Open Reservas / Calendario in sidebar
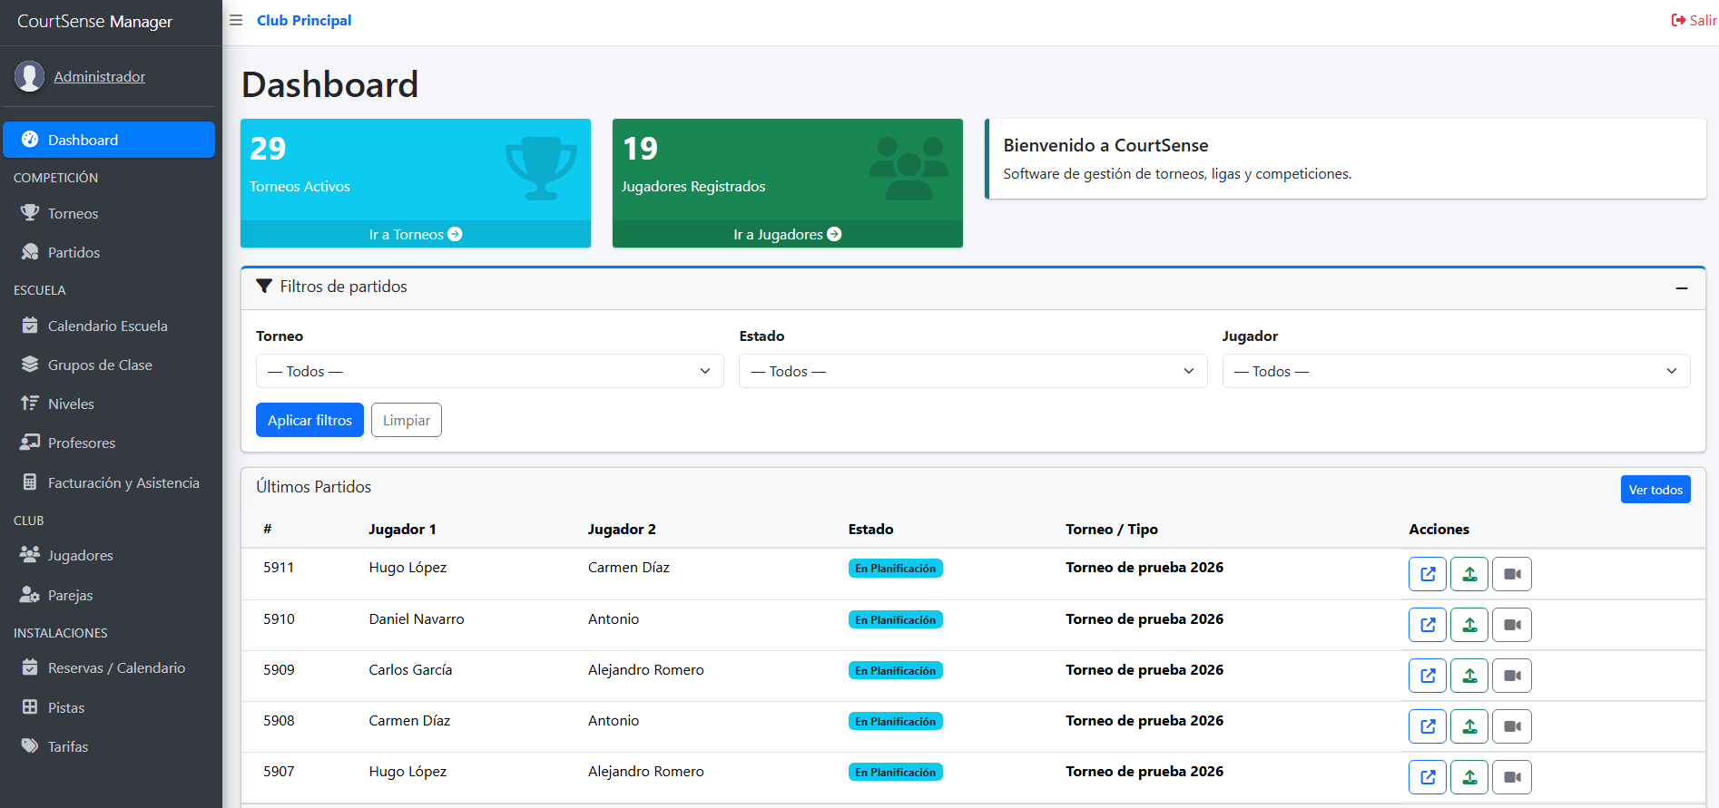 pyautogui.click(x=109, y=667)
